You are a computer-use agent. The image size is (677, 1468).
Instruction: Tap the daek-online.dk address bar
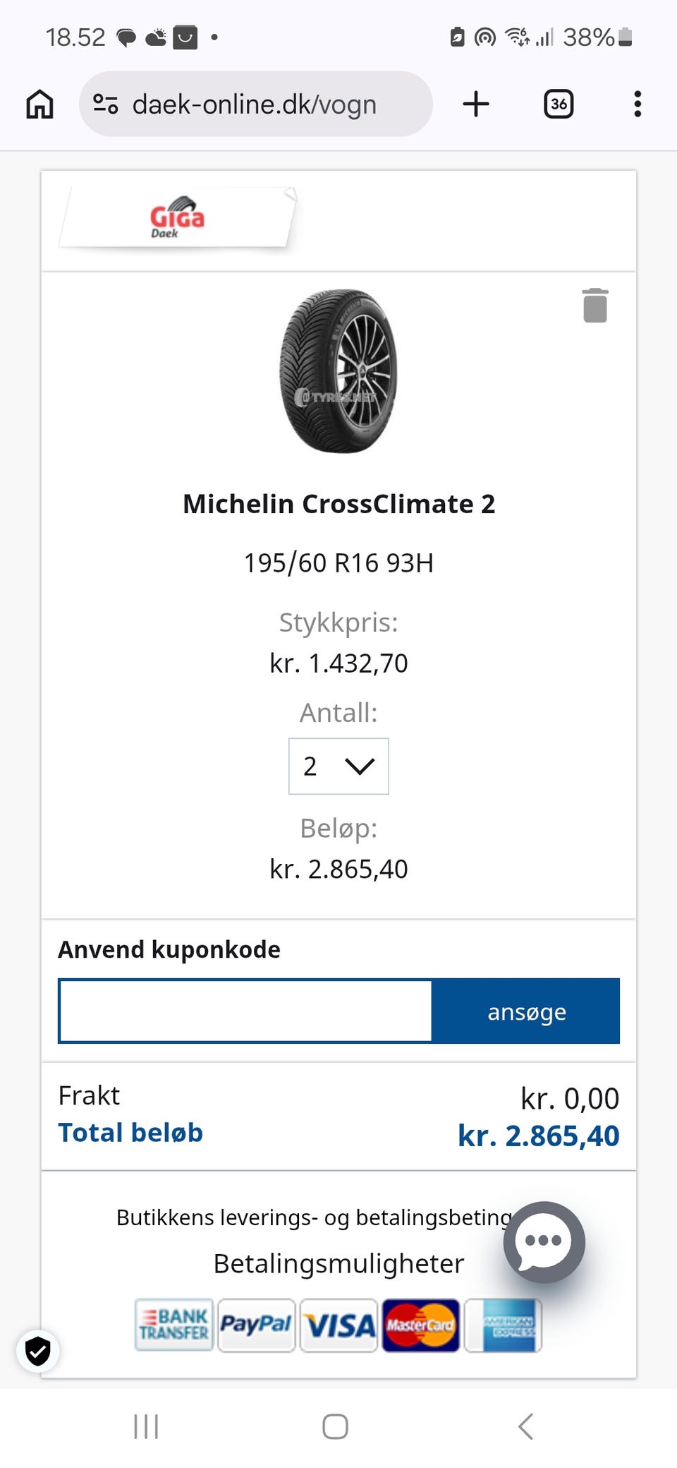pyautogui.click(x=255, y=104)
